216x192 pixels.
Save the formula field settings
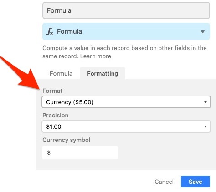[x=195, y=182]
